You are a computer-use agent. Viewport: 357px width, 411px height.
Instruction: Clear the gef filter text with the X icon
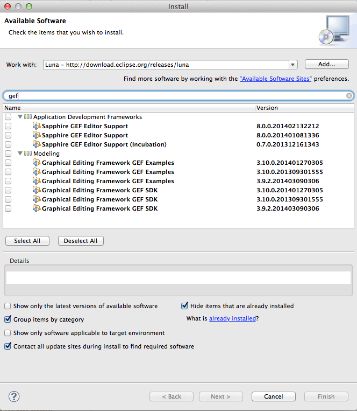pos(349,96)
